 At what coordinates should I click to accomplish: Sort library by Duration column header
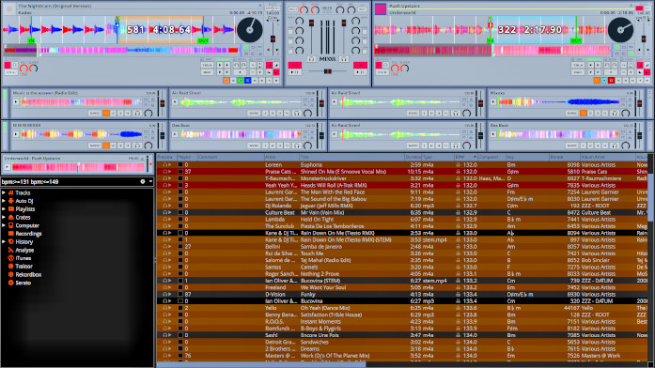pos(413,157)
